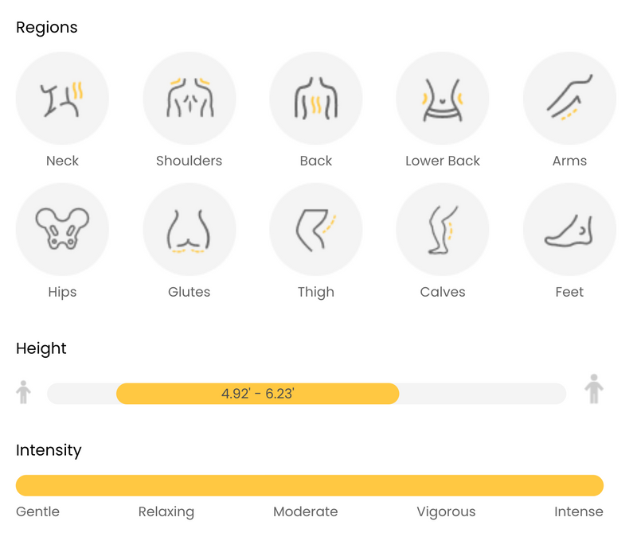Click the yellow 4.92' - 6.23' height range
Viewport: 637px width, 552px height.
click(257, 394)
